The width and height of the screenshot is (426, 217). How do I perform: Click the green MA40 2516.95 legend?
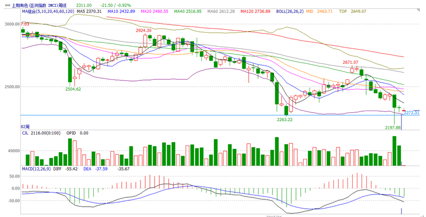click(x=187, y=11)
